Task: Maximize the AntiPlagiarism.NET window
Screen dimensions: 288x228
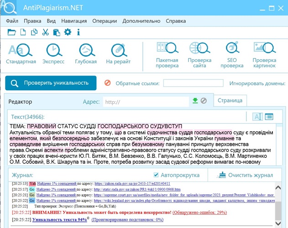Action: [272, 8]
